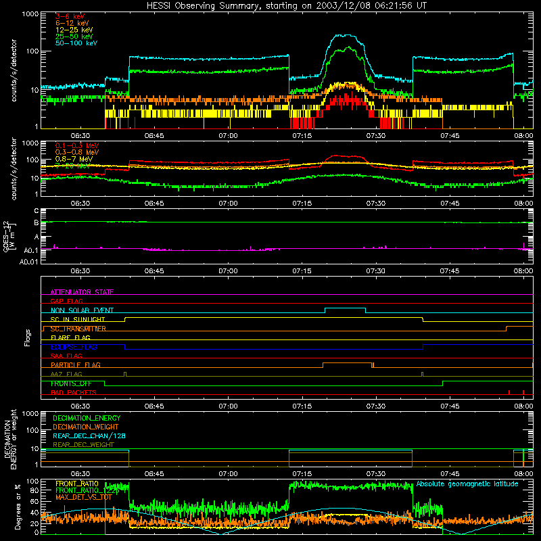
Task: Click the Flags vertical axis label
Action: (28, 337)
